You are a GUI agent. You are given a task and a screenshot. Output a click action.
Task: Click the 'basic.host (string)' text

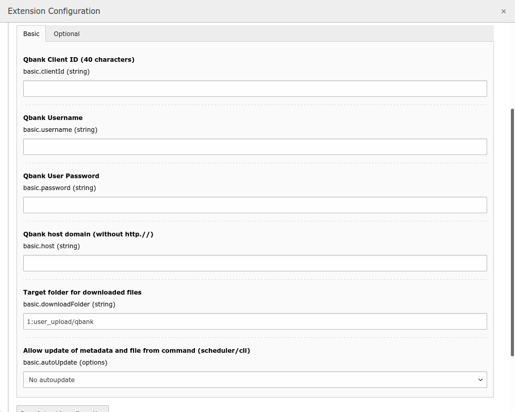pyautogui.click(x=52, y=246)
